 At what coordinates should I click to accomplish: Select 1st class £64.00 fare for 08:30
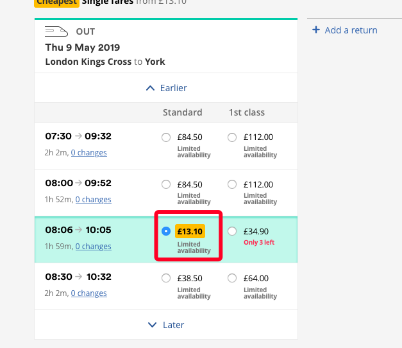tap(232, 278)
